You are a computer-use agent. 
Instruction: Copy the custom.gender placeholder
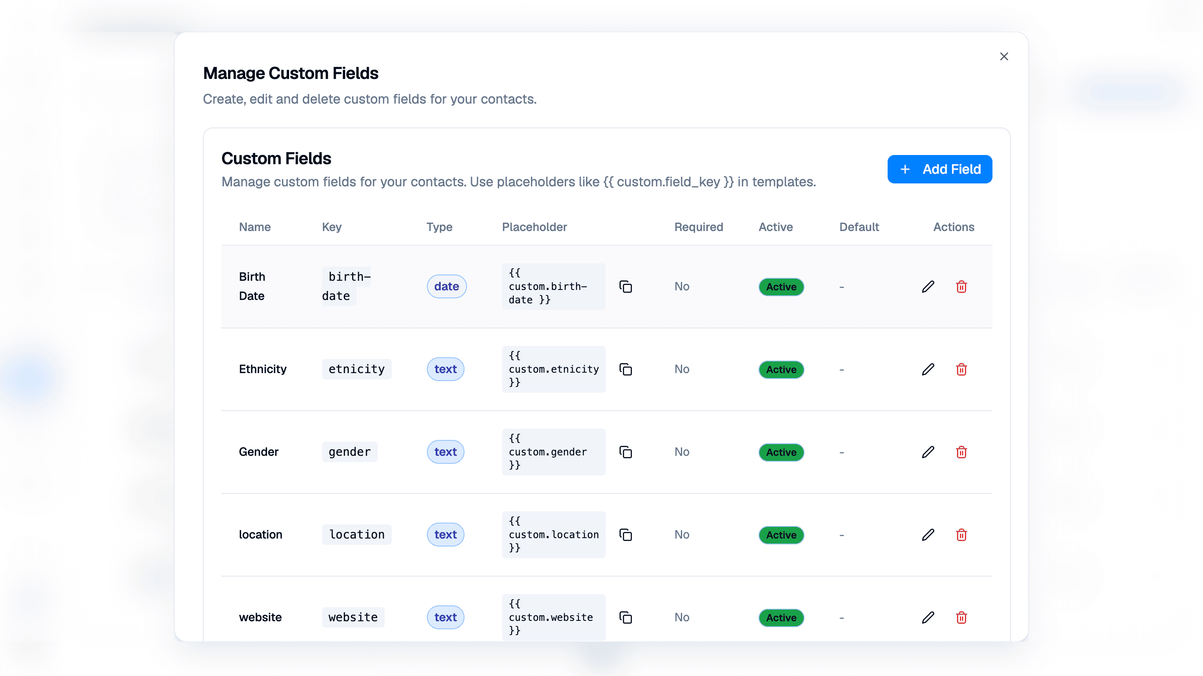[x=625, y=452]
